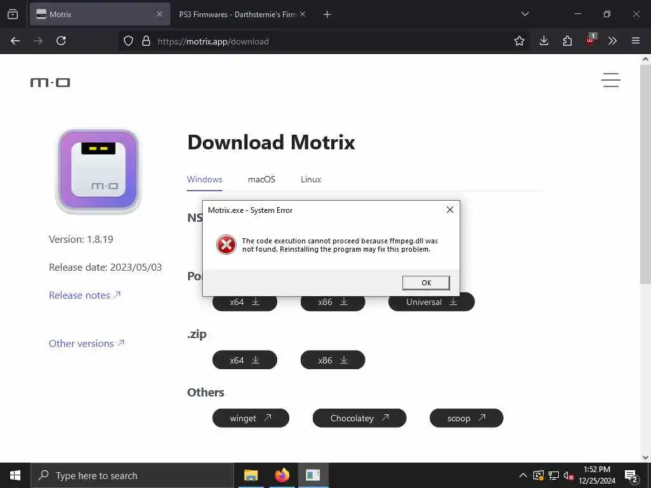Download the Portable x86 build

click(x=332, y=302)
